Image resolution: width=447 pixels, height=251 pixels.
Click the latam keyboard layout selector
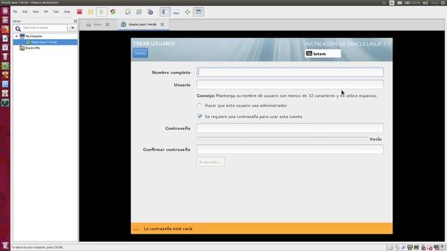pyautogui.click(x=323, y=54)
